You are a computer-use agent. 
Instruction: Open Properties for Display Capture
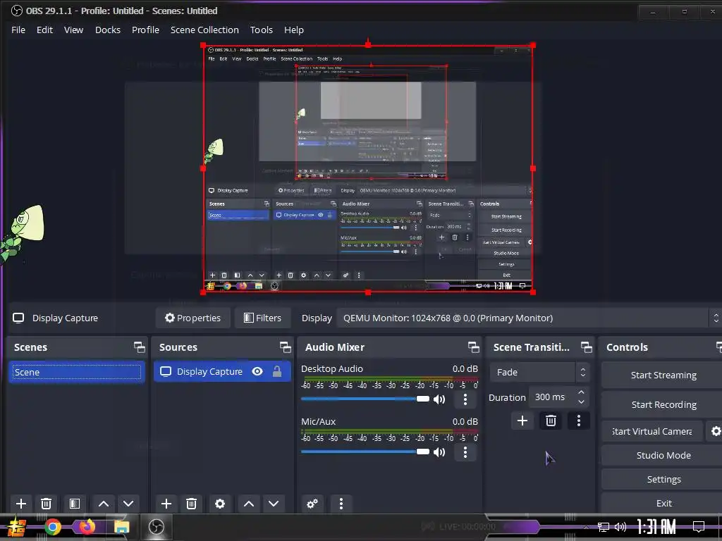(193, 318)
